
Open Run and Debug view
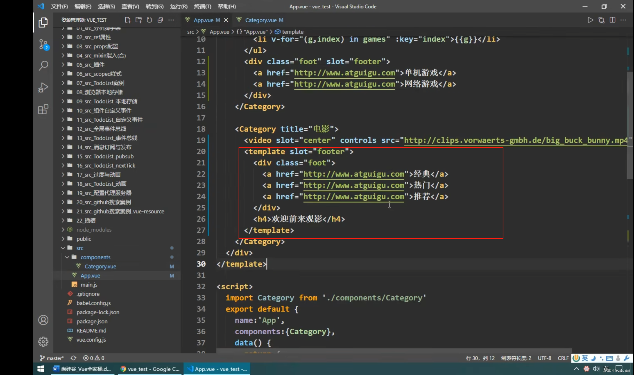tap(43, 87)
